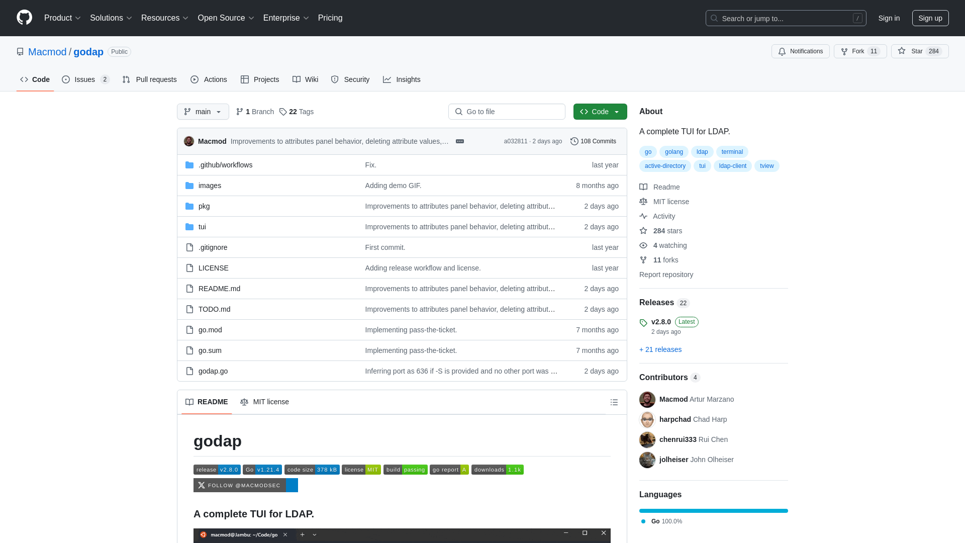
Task: Expand the main branch dropdown
Action: coord(203,112)
